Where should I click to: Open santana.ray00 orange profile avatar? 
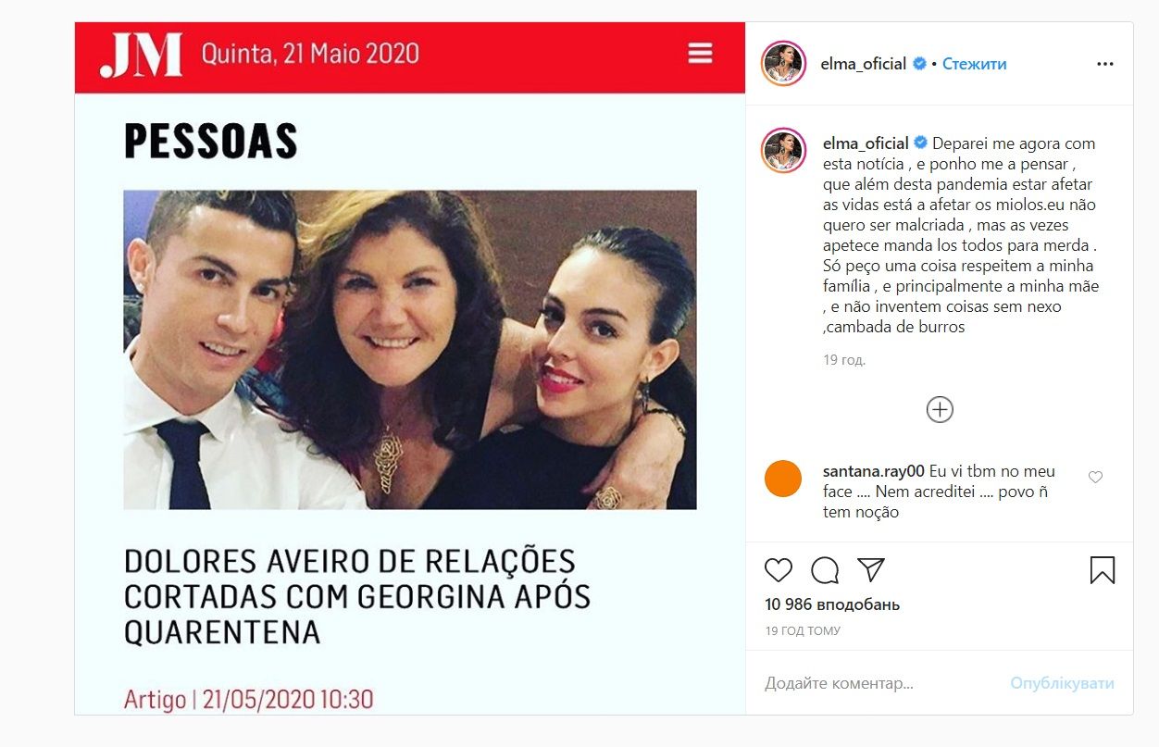tap(783, 479)
